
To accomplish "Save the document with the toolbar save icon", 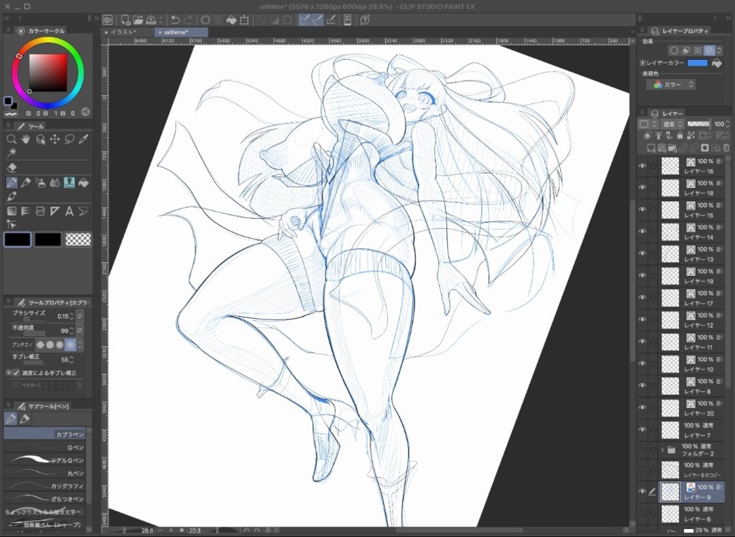I will 151,20.
